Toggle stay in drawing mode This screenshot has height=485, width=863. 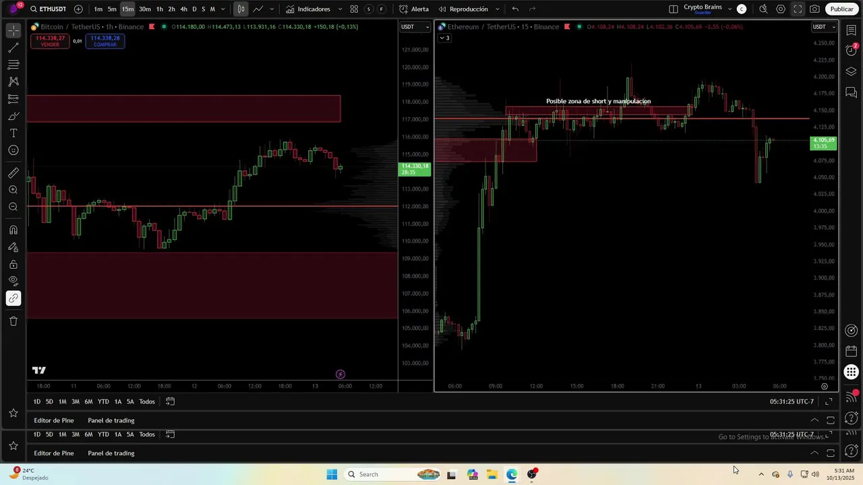pyautogui.click(x=13, y=247)
